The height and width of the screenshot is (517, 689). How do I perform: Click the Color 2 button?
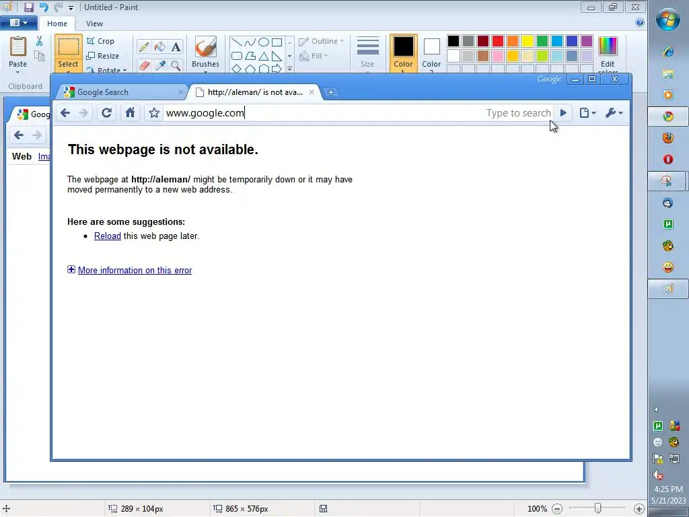(431, 53)
